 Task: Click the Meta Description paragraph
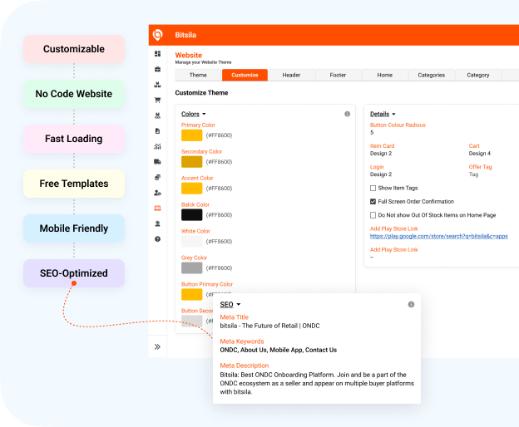click(317, 383)
